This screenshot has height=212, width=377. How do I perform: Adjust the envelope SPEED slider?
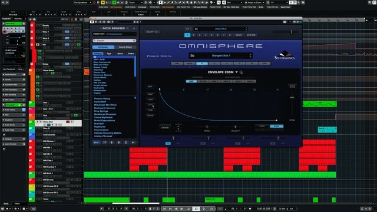click(x=207, y=127)
